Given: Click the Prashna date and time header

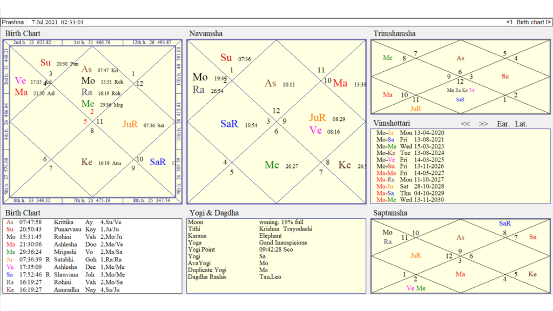Looking at the screenshot, I should (43, 22).
